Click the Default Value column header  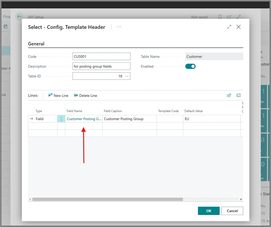pyautogui.click(x=193, y=111)
